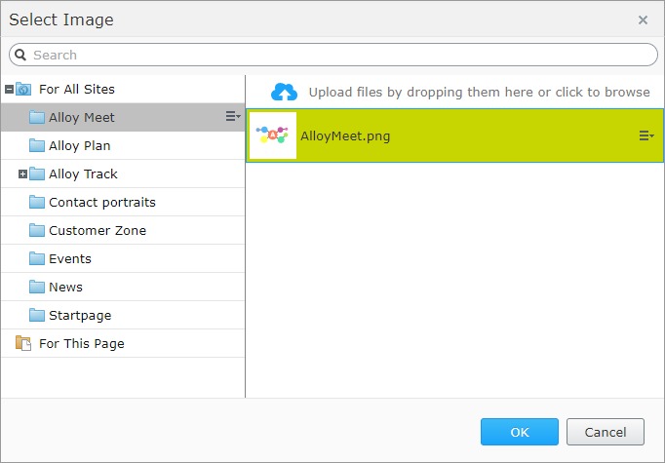Collapse the For All Sites tree node
Screen dimensions: 665x463
pos(9,90)
